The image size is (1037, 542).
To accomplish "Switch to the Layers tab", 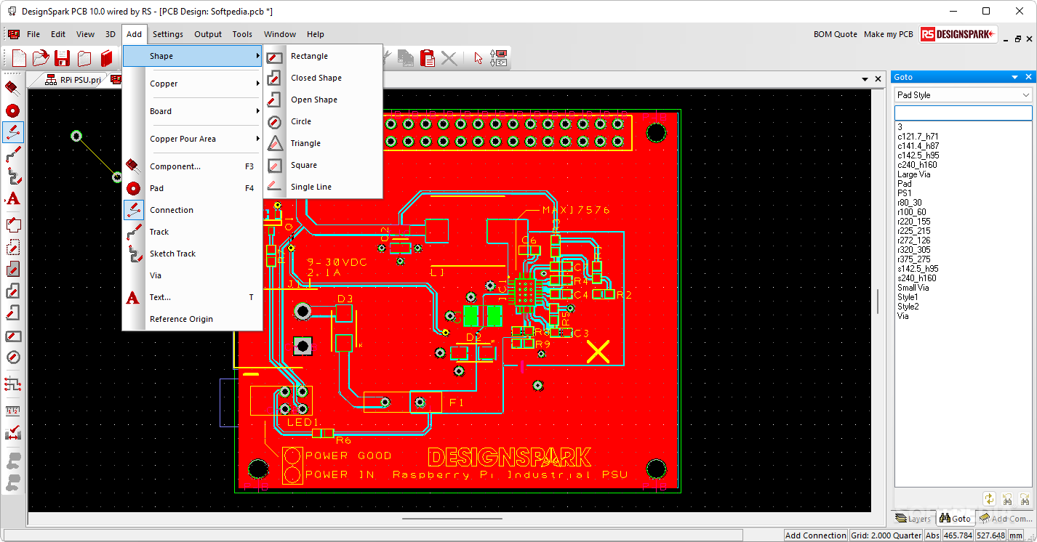I will [x=914, y=518].
